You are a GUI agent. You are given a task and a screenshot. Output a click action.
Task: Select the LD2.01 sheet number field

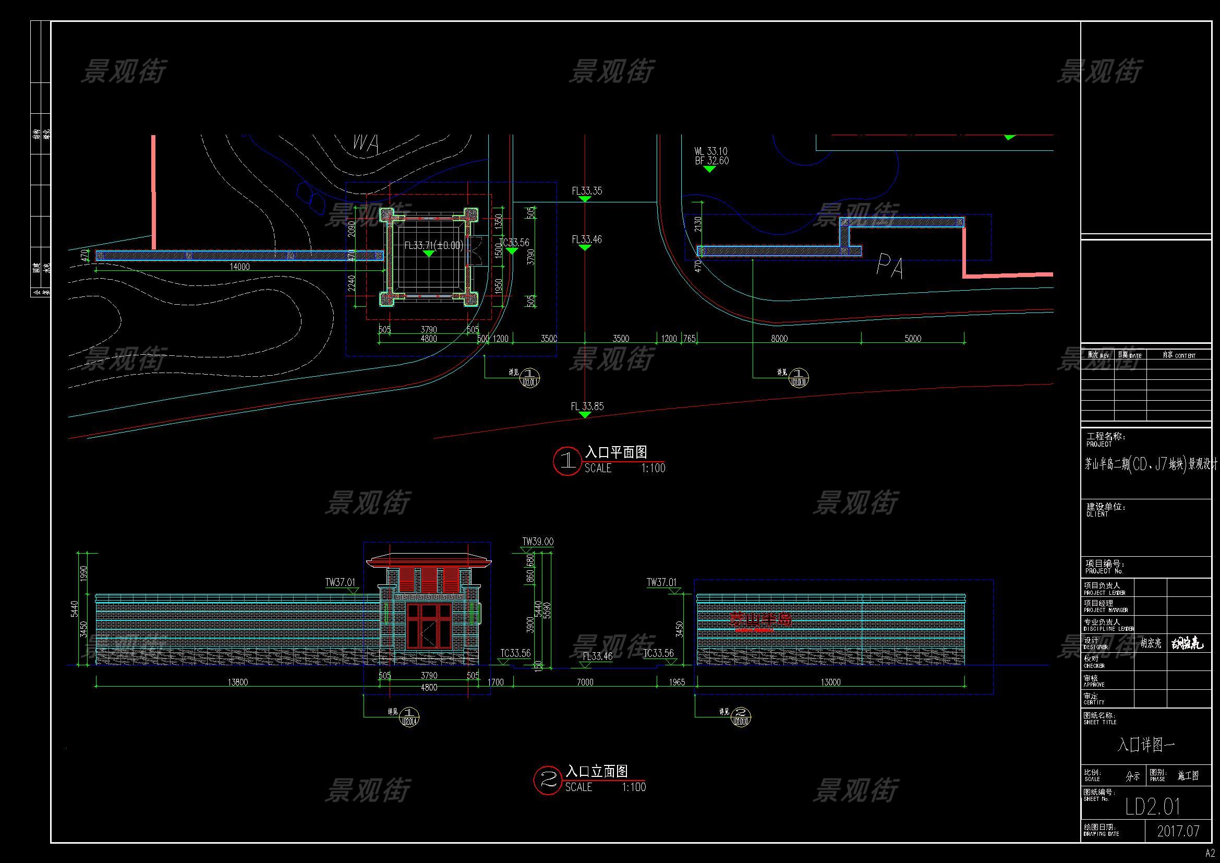pyautogui.click(x=1152, y=807)
